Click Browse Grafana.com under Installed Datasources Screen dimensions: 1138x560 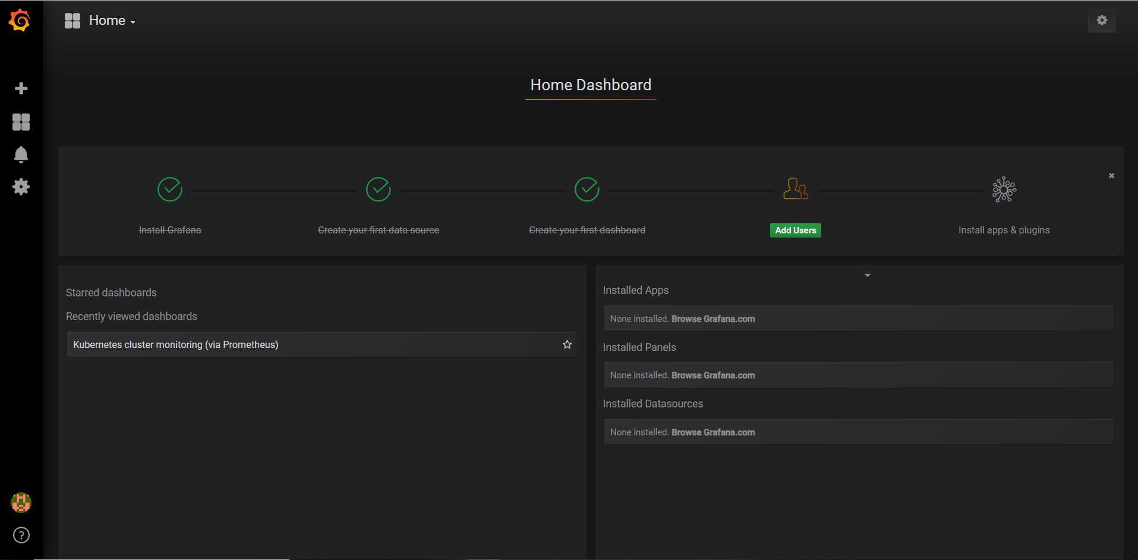tap(713, 432)
